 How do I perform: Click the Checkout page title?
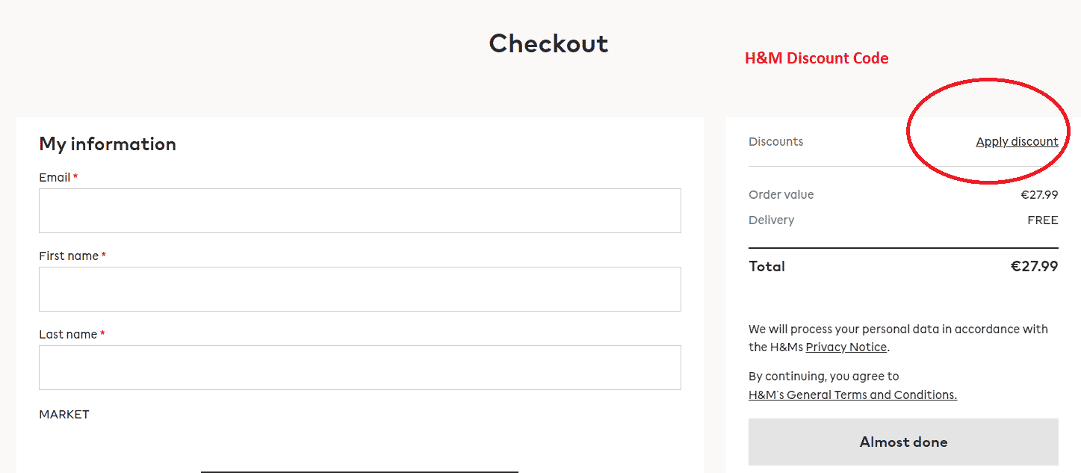pyautogui.click(x=548, y=44)
